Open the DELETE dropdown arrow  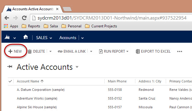[x=50, y=51]
